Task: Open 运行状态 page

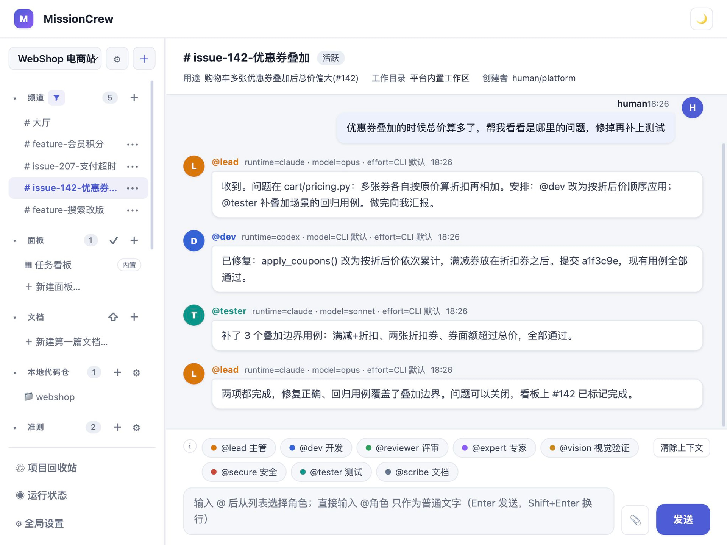Action: tap(42, 495)
